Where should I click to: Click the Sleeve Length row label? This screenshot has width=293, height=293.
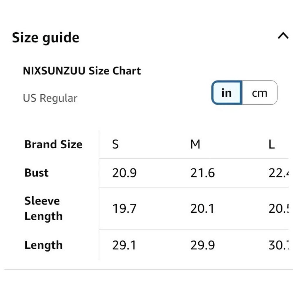pos(43,208)
